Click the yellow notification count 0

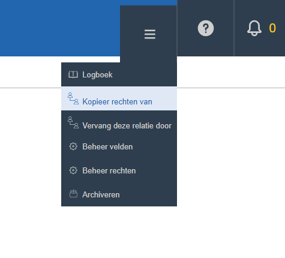coord(272,28)
